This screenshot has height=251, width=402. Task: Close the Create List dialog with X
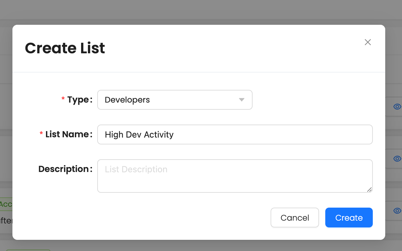tap(368, 42)
